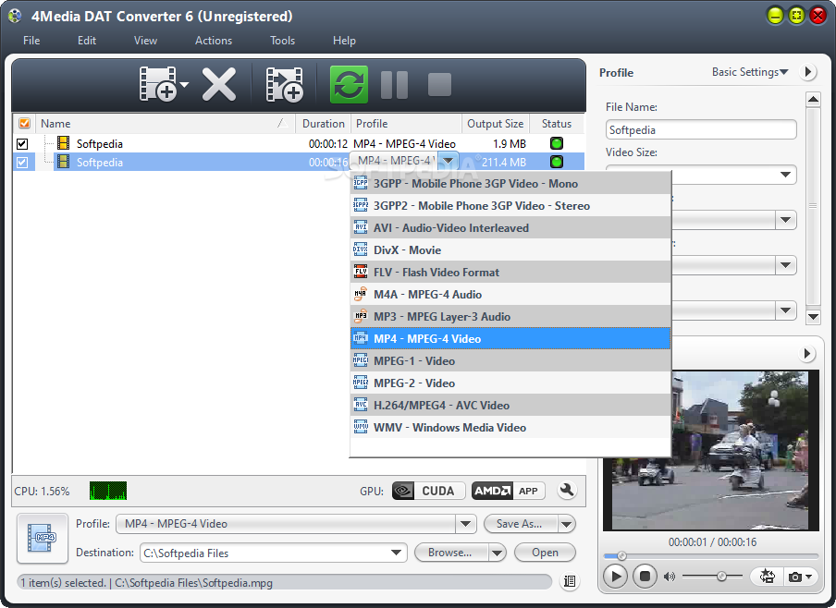Toggle the header select-all checkbox

(24, 123)
